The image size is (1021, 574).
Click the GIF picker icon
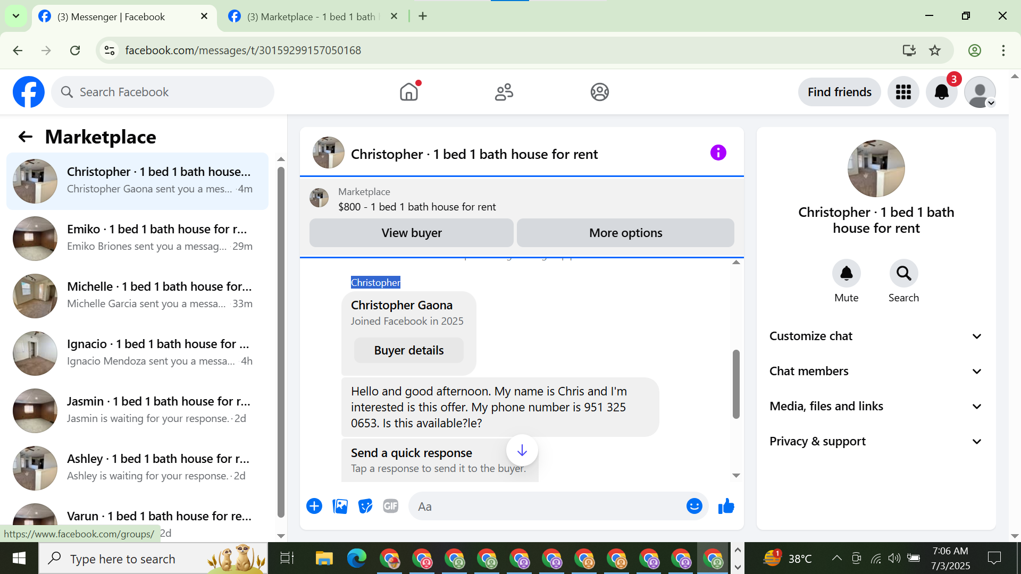(391, 507)
